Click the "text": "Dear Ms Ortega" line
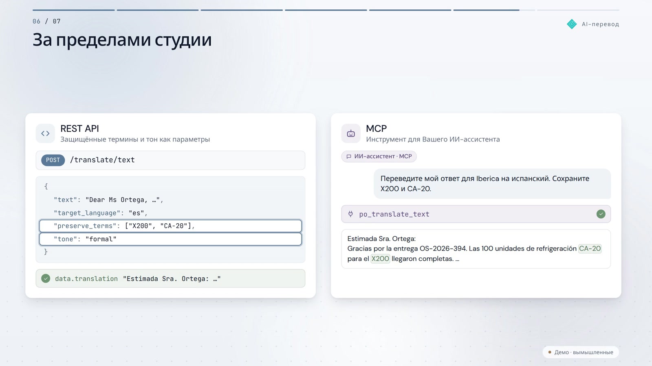Image resolution: width=652 pixels, height=366 pixels. coord(108,200)
